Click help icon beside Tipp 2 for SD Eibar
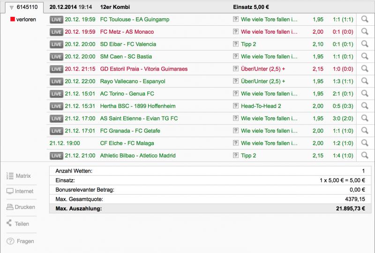Viewport: 375px width, 253px height. 236,44
